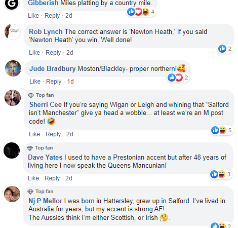
Task: Reply to the Gibberish Miles platting comment
Action: (52, 16)
